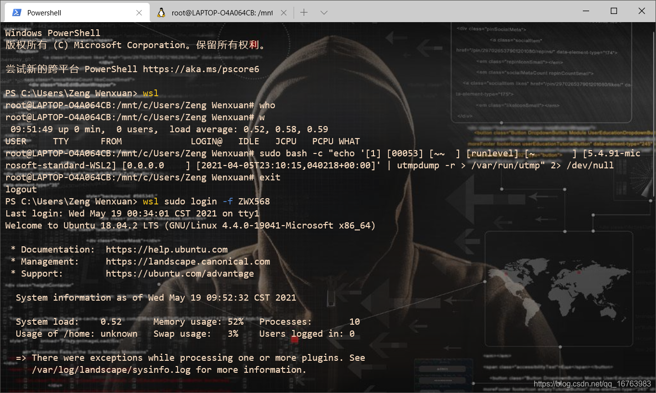
Task: Click the 'Usage of /home: unknown' text
Action: (x=77, y=334)
